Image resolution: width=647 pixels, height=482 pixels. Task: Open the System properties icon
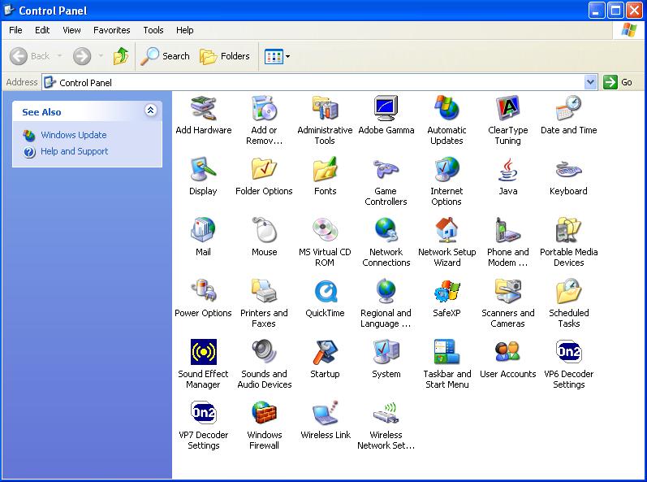(x=386, y=352)
